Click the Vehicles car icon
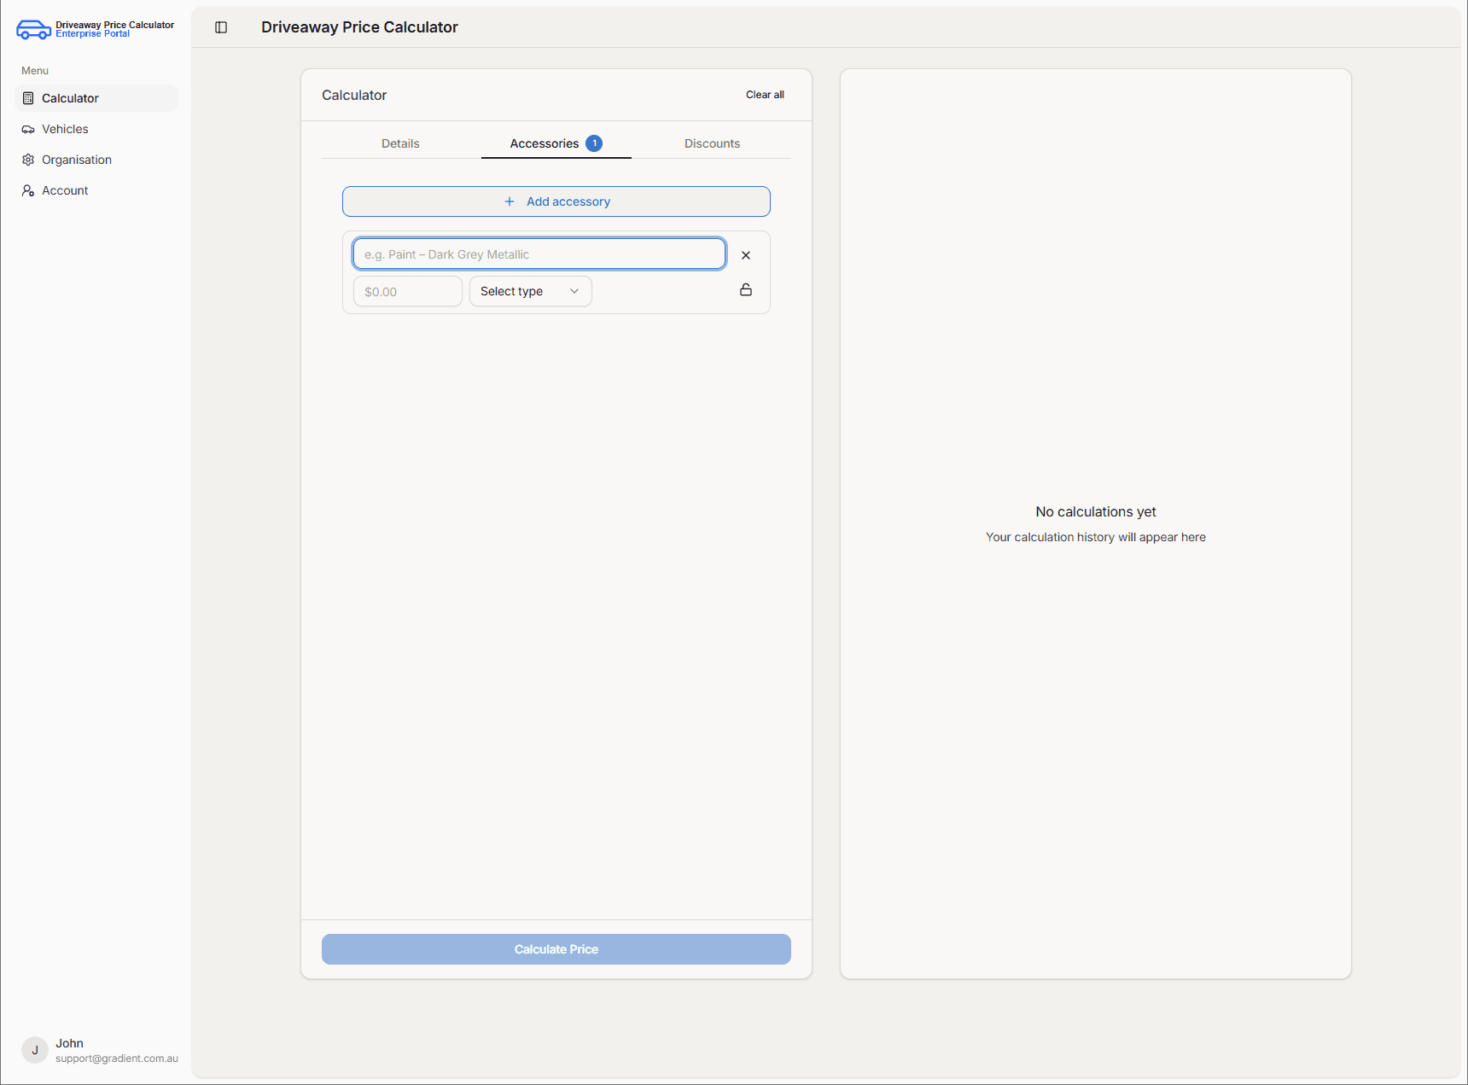This screenshot has width=1468, height=1085. click(28, 130)
